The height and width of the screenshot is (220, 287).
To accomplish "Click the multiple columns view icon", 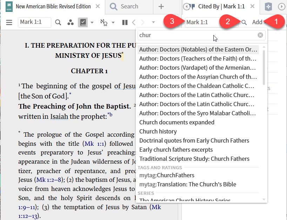I will click(125, 22).
